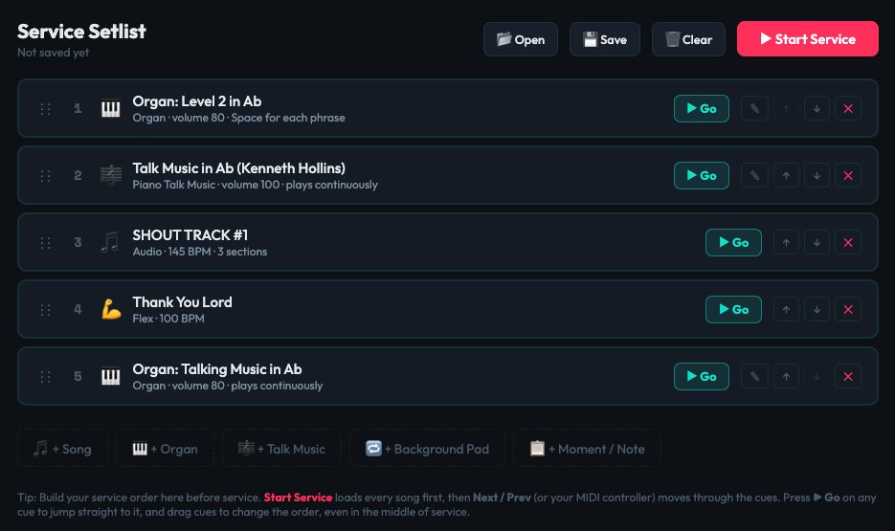895x531 pixels.
Task: Move Thank You Lord up
Action: pyautogui.click(x=786, y=309)
